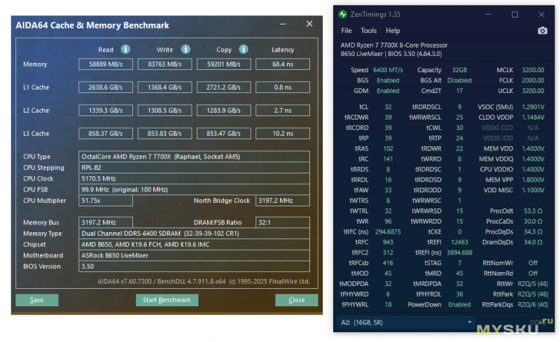The height and width of the screenshot is (342, 560).
Task: Close the AIDA64 window with the X
Action: click(309, 25)
